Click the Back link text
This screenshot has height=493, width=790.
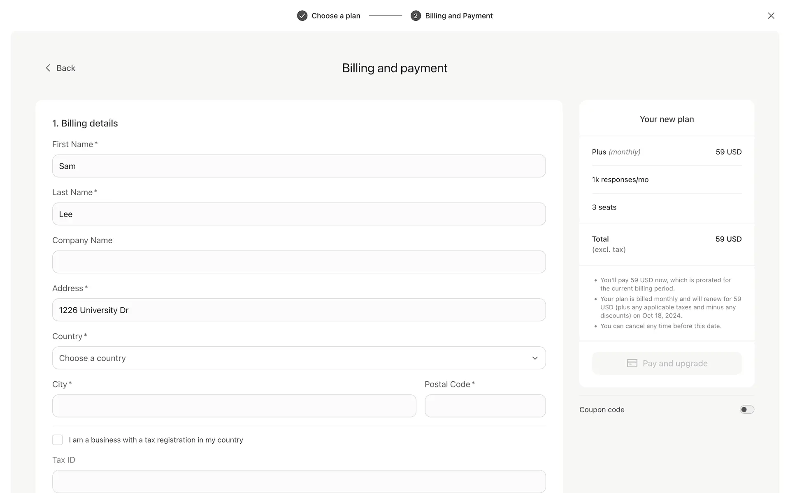tap(66, 68)
